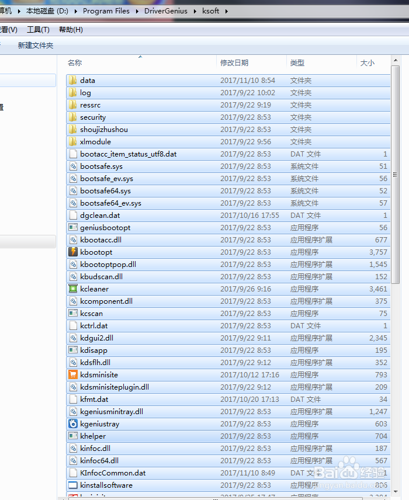This screenshot has width=409, height=500.
Task: Expand breadcrumb arrow after ksoft
Action: click(x=227, y=11)
